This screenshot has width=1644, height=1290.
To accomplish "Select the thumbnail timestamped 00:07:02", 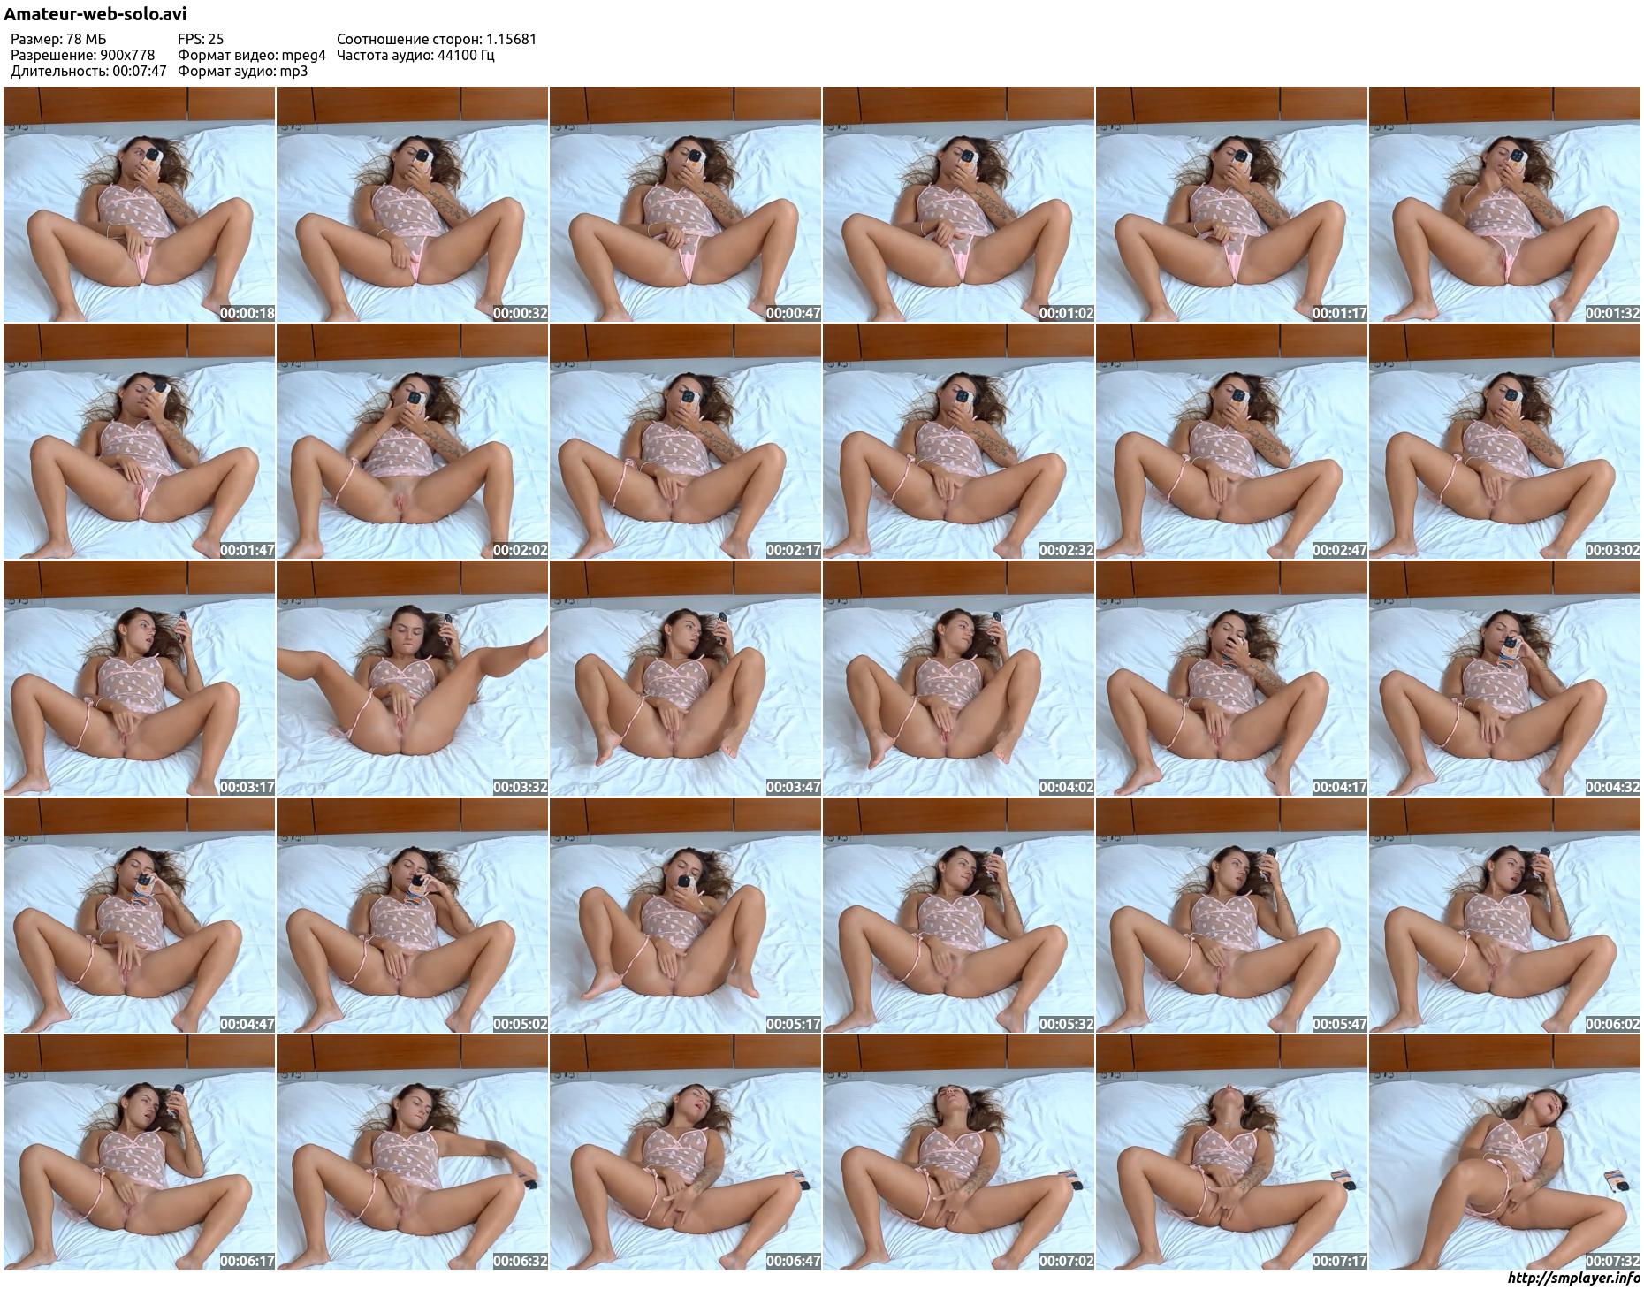I will tap(958, 1152).
